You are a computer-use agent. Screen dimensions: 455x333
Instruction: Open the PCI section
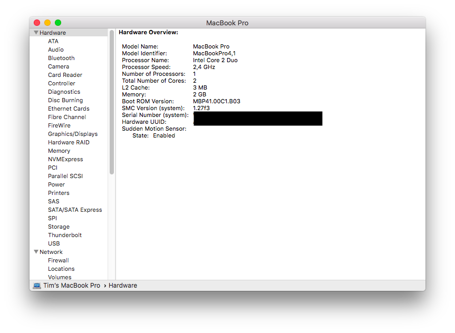53,168
